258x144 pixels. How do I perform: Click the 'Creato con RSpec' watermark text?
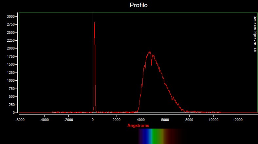coord(255,33)
